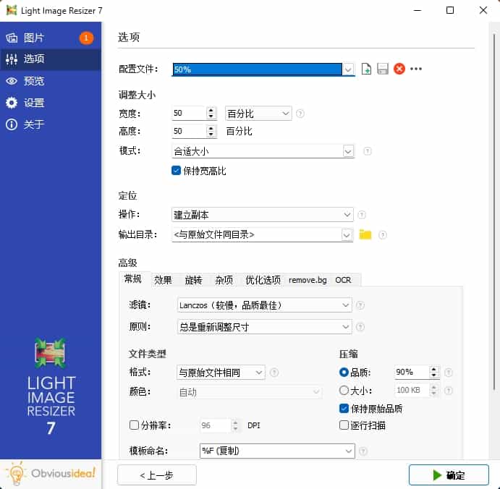Switch to the 效果 tab
The height and width of the screenshot is (489, 500).
163,280
